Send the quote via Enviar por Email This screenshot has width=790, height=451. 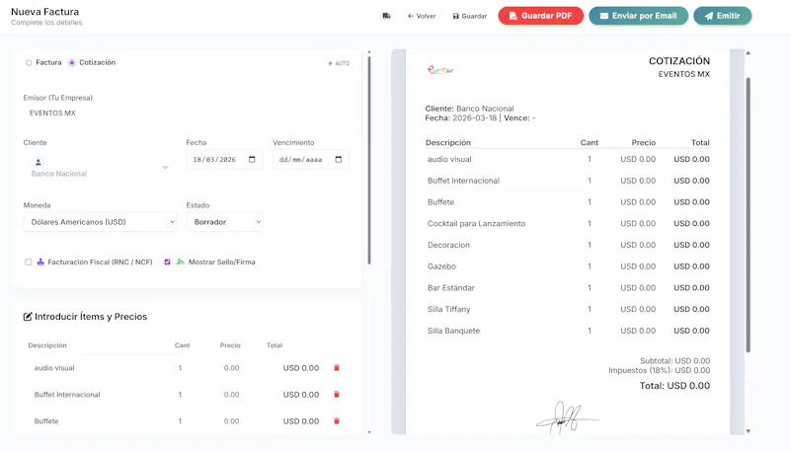pos(638,16)
